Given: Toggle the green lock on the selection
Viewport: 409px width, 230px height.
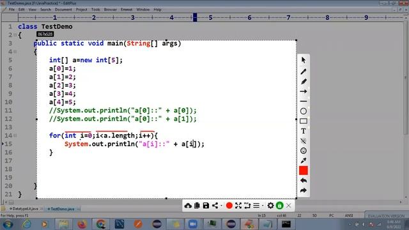Looking at the screenshot, I should coord(280,206).
